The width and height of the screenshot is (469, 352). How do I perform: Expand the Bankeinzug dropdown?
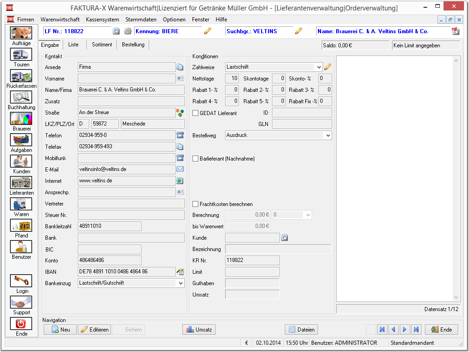[181, 283]
